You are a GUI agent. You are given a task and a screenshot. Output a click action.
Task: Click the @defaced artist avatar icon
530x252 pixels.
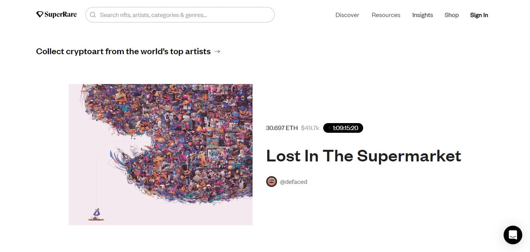click(x=272, y=181)
